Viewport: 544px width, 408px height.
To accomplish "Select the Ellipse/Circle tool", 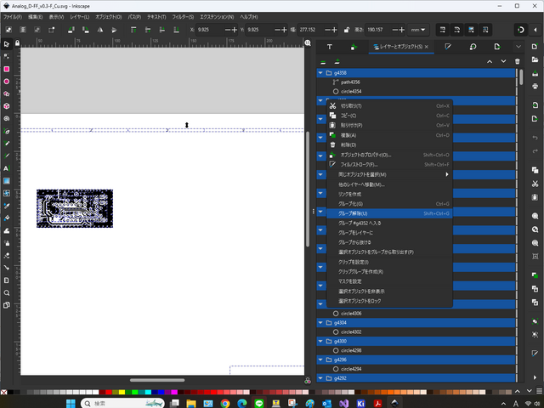I will pyautogui.click(x=7, y=82).
